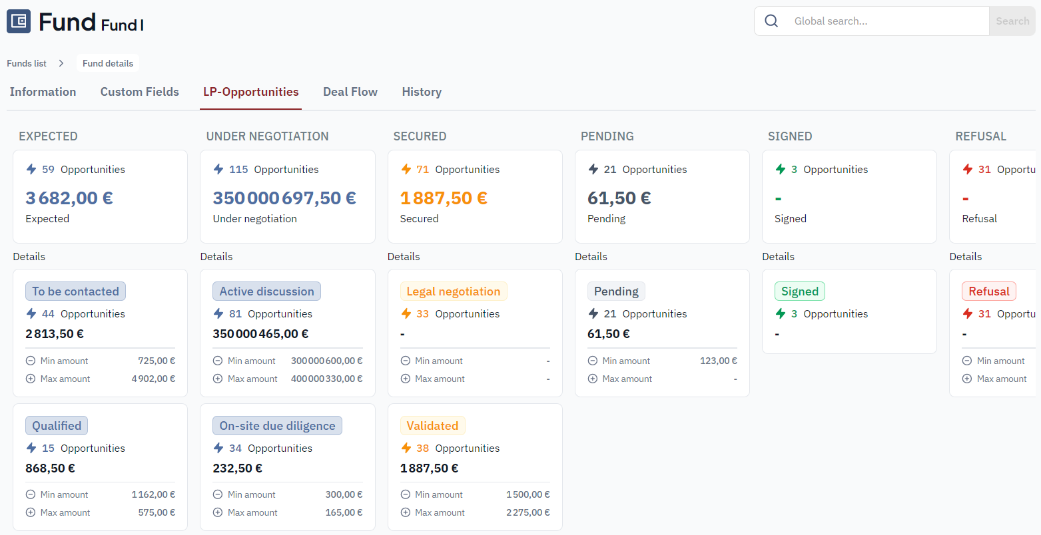Click the lightning icon next to 34 Opportunities
Screen dimensions: 1041x535
[218, 448]
